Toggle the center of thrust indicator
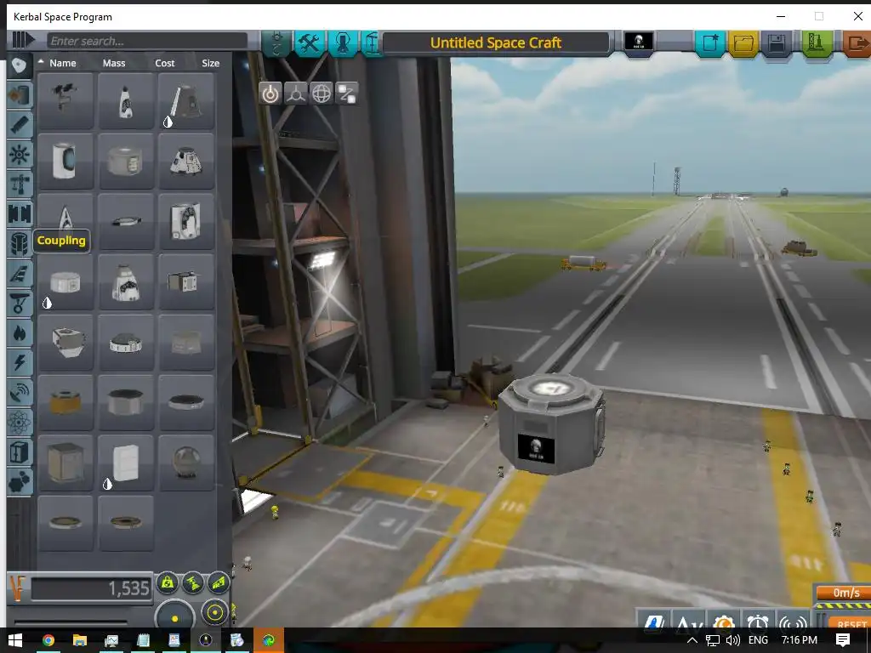Screen dimensions: 871x653 pos(193,582)
